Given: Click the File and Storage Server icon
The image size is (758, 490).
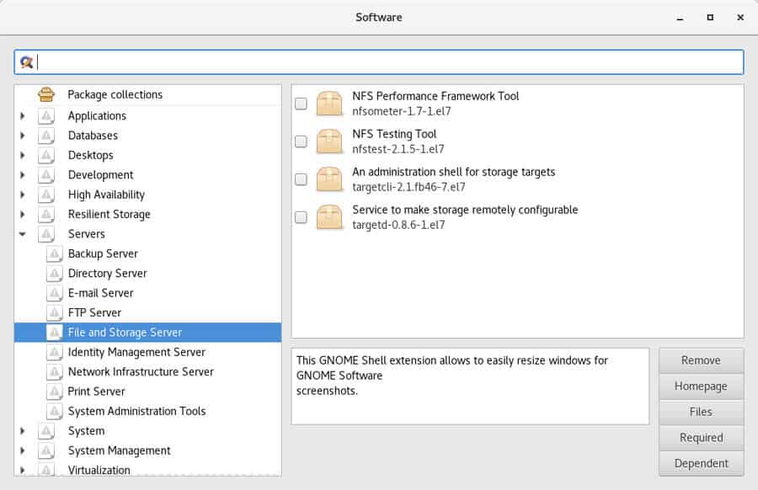Looking at the screenshot, I should click(55, 333).
